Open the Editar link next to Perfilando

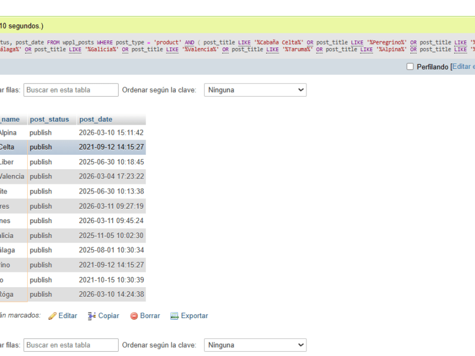coord(463,66)
